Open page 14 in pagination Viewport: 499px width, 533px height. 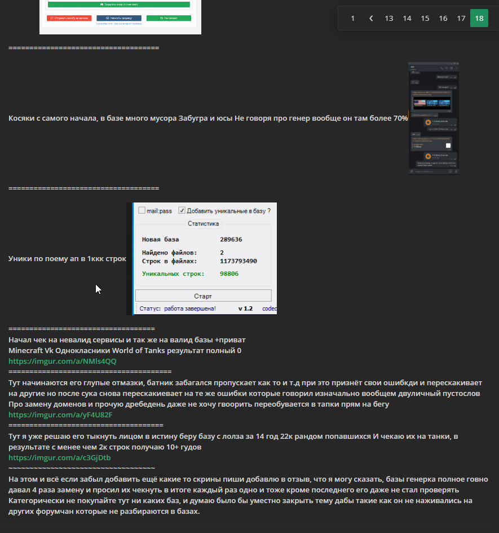coord(407,19)
